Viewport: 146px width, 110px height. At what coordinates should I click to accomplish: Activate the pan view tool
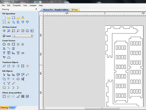pos(4,31)
